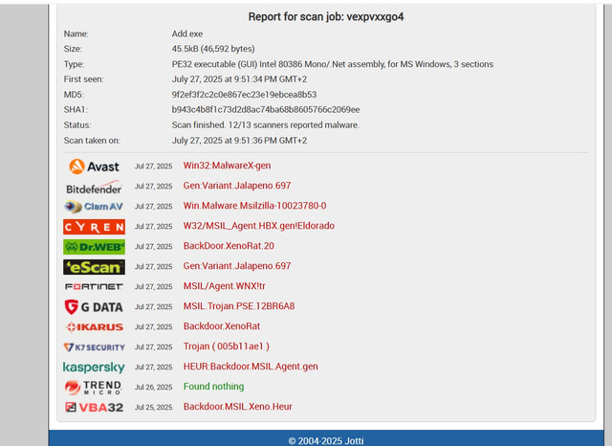Select VBA32 result Backdoor.MSIL.Xeno.Heur

pyautogui.click(x=238, y=407)
